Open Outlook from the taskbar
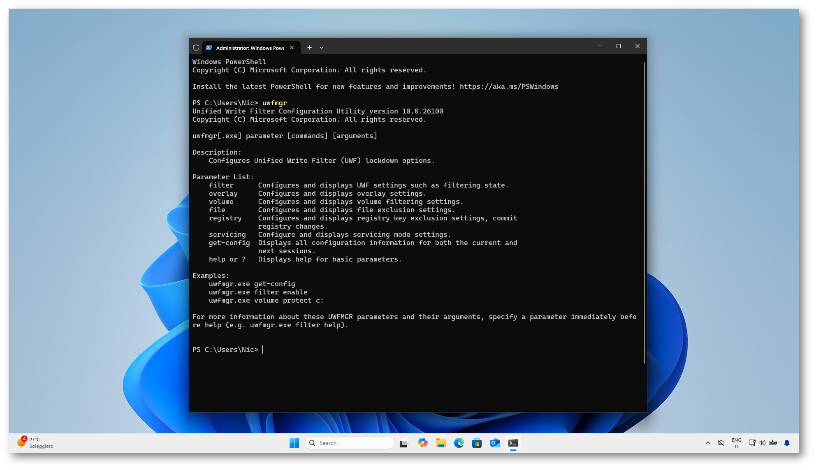This screenshot has width=816, height=470. tap(495, 443)
